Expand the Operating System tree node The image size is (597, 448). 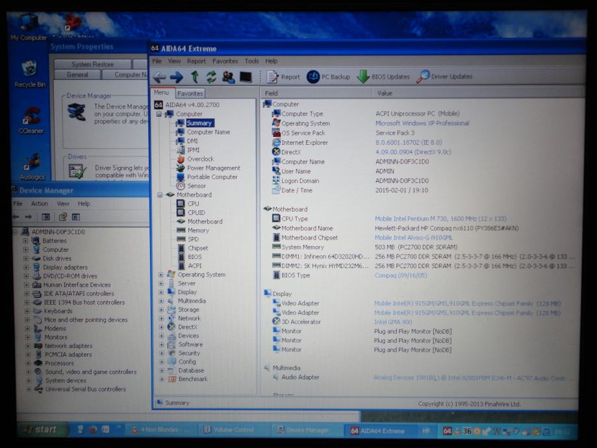tap(161, 275)
